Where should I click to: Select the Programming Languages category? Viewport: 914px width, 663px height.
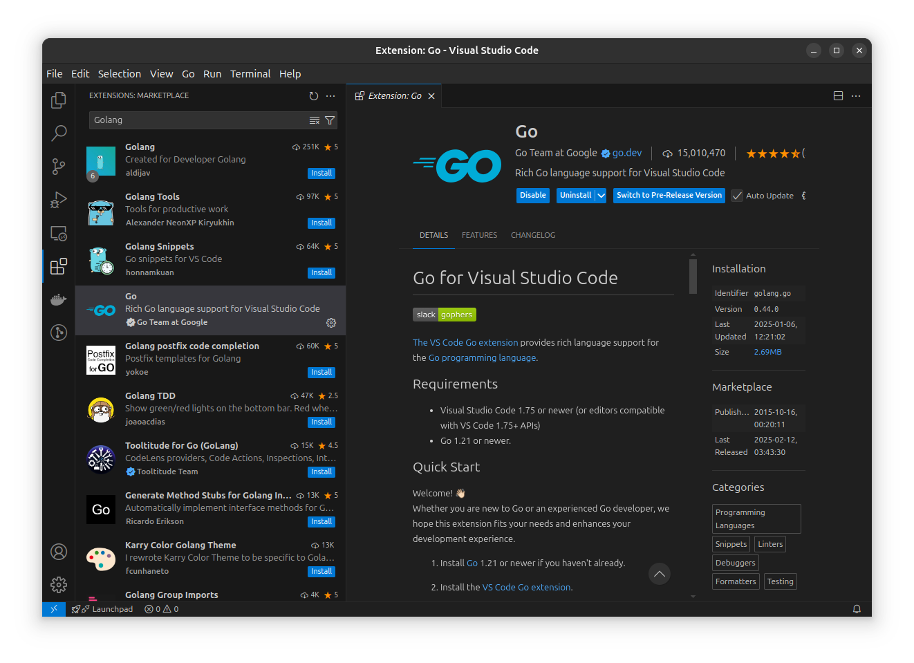click(x=756, y=519)
